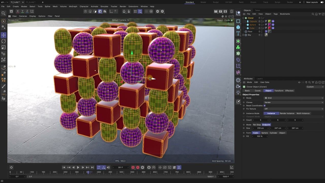
Task: Select the Sphere form button
Action: (x=265, y=133)
